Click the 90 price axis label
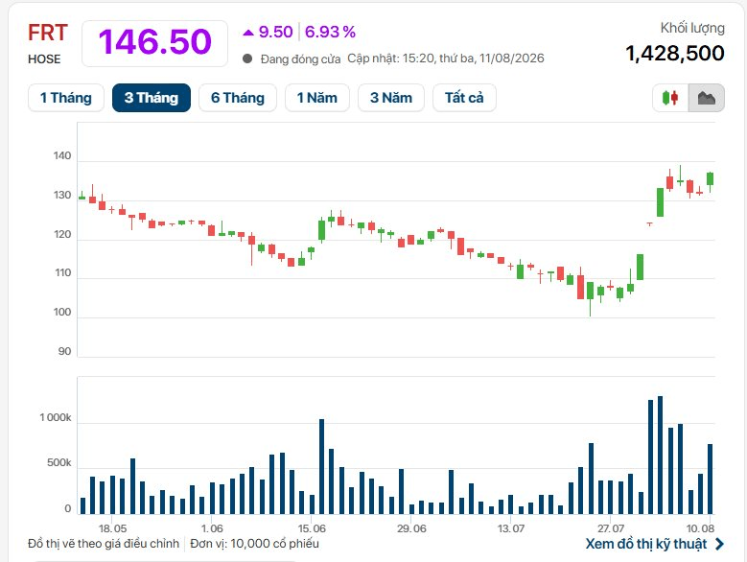This screenshot has height=562, width=747. pos(64,351)
